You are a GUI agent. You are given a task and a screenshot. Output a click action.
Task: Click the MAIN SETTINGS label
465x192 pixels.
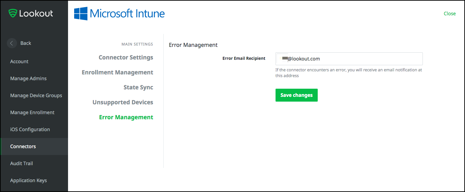(137, 44)
